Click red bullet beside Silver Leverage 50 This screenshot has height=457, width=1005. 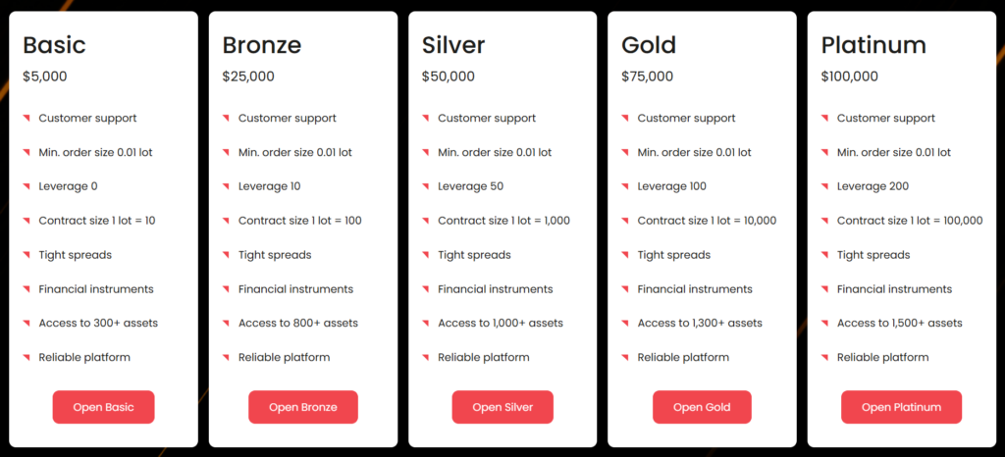(426, 187)
